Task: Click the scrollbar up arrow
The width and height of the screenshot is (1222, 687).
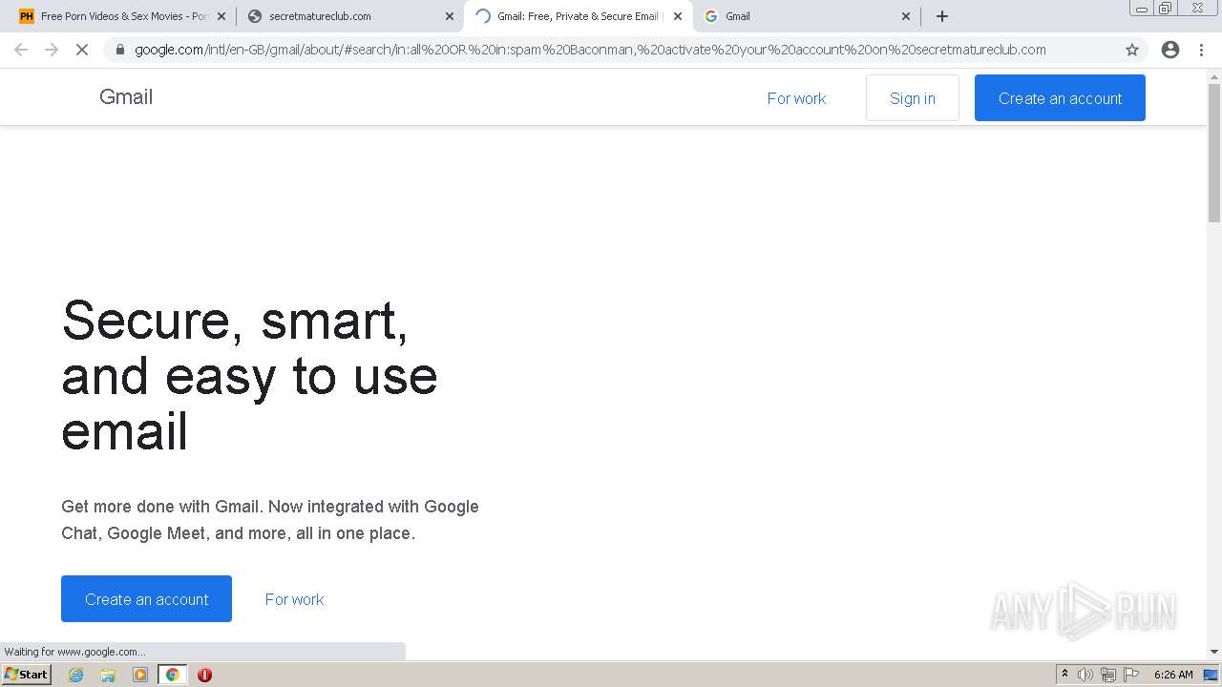Action: (1214, 75)
